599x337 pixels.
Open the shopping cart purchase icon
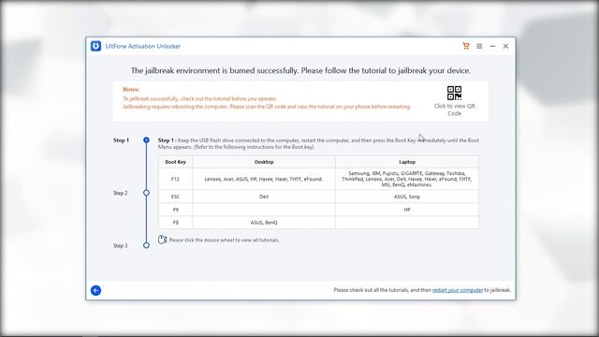coord(466,46)
